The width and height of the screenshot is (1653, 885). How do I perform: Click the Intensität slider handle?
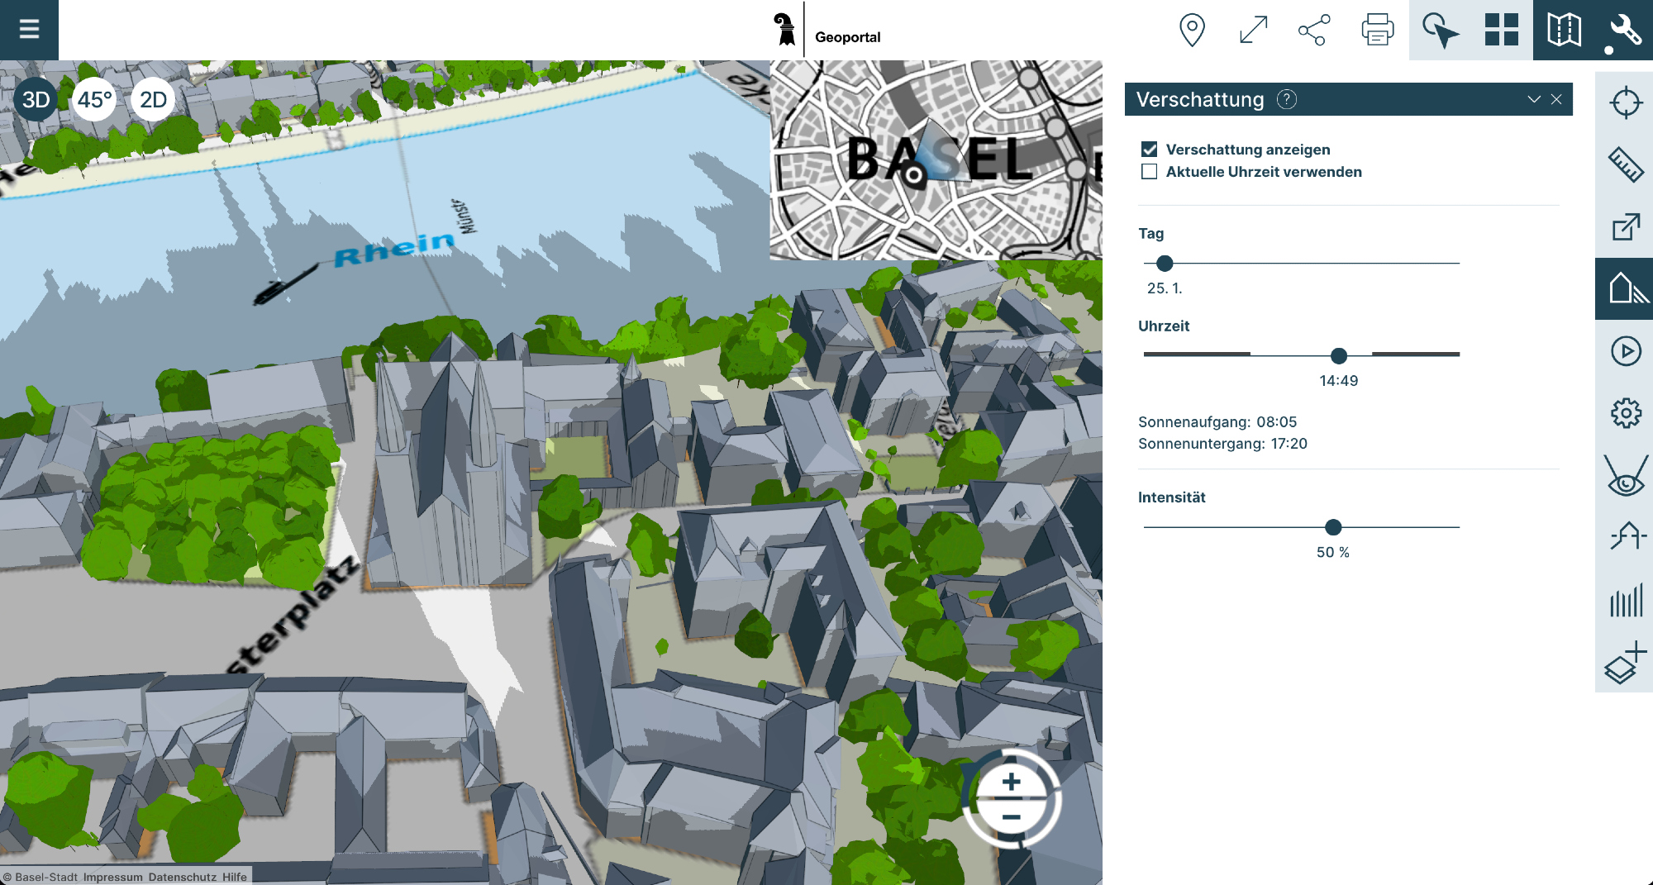tap(1333, 527)
